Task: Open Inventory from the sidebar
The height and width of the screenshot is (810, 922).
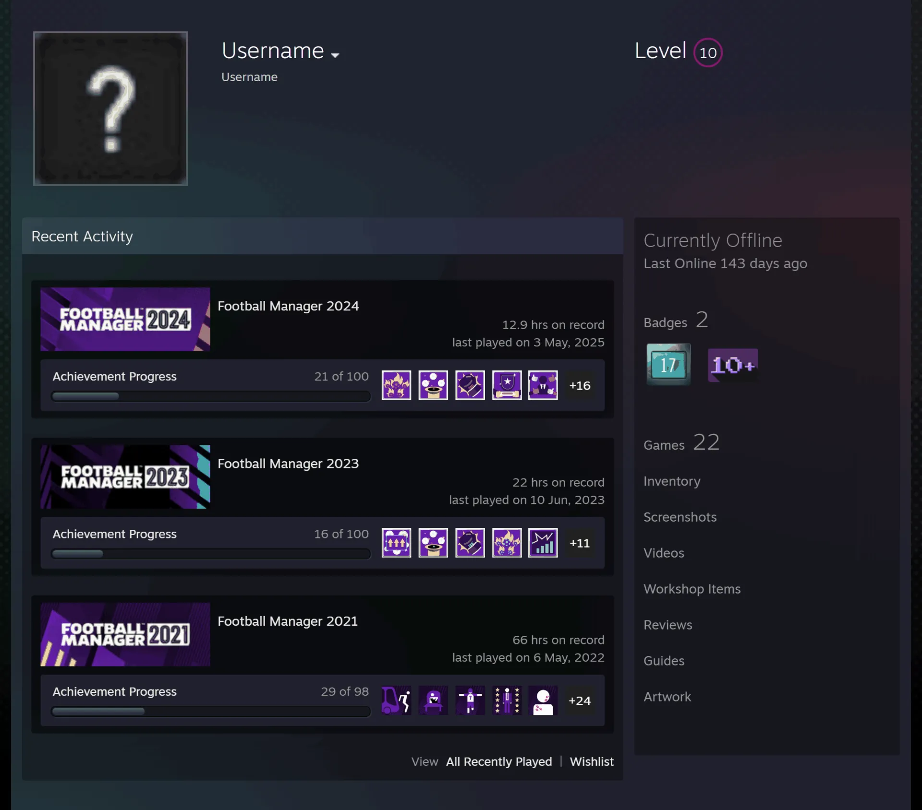Action: pos(672,481)
